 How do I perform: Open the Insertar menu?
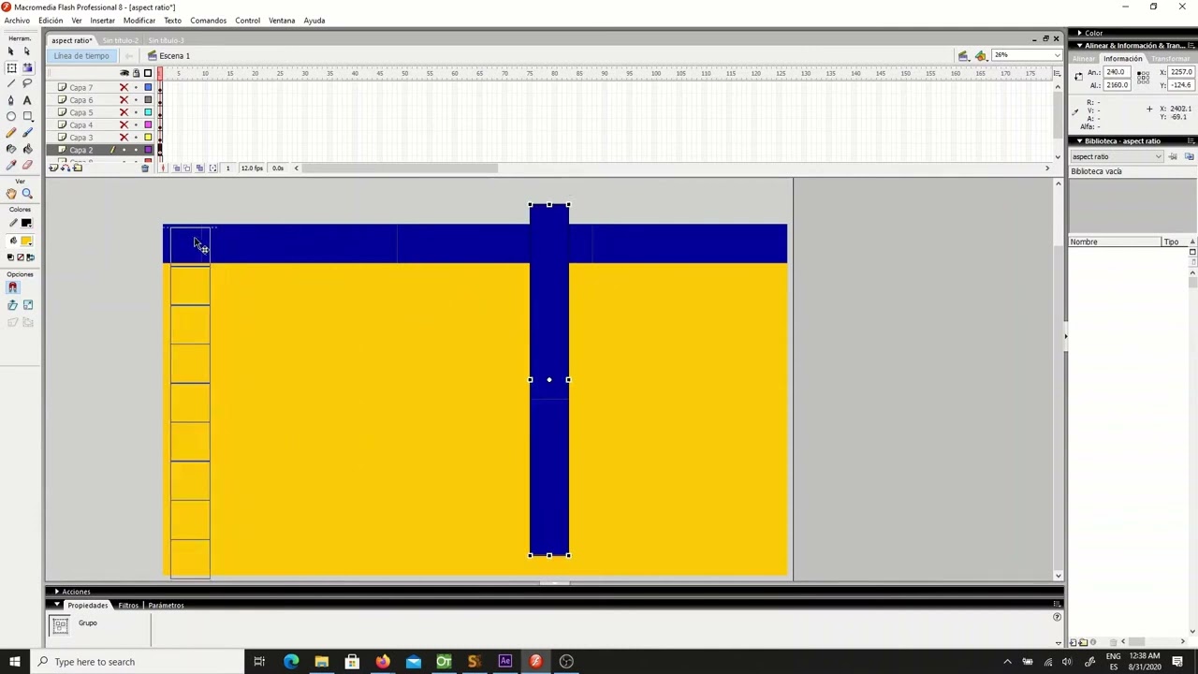[x=103, y=21]
